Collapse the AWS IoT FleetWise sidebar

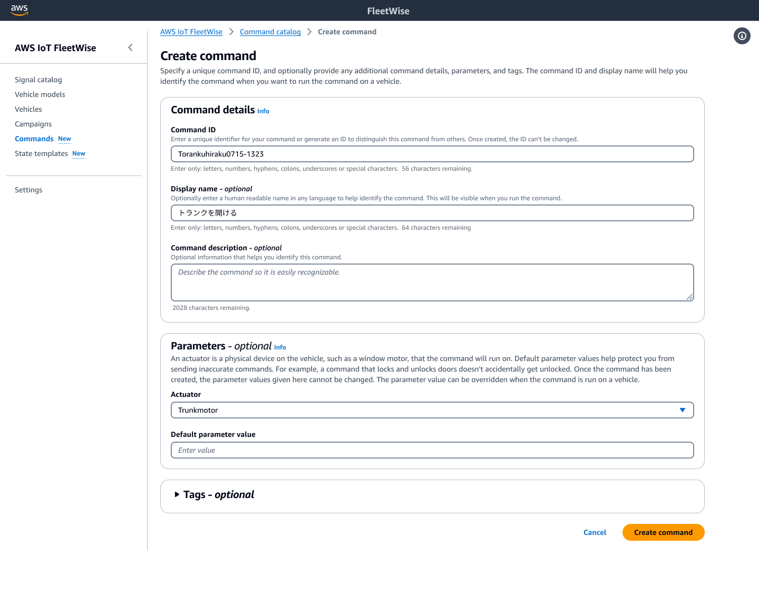130,47
